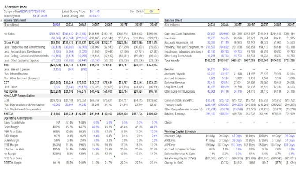
Task: Select the A/R Days row label
Action: pyautogui.click(x=170, y=140)
